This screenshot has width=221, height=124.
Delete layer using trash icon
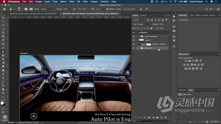pyautogui.click(x=166, y=117)
